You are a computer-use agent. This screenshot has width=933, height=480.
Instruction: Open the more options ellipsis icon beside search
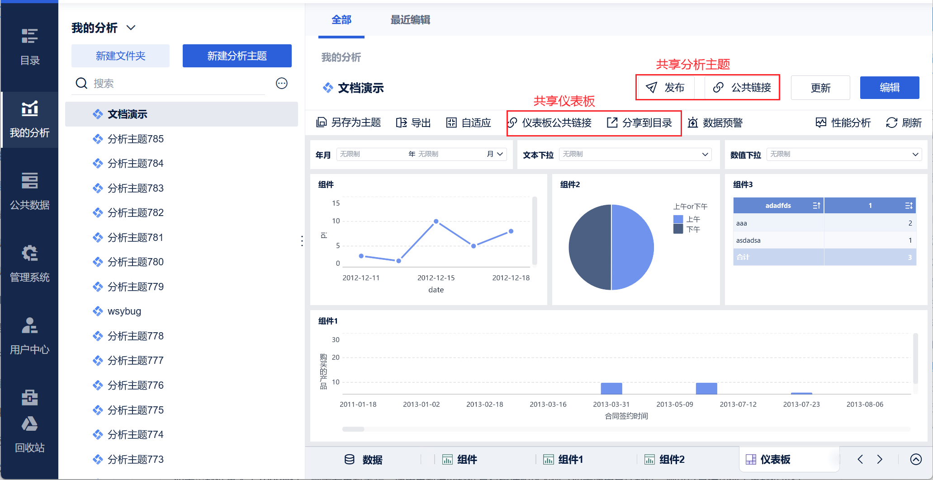pos(282,83)
